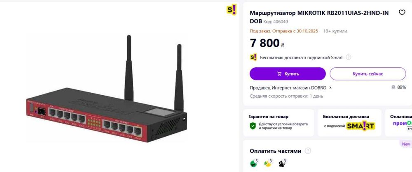
Task: Click the green shield warranty icon
Action: point(253,126)
